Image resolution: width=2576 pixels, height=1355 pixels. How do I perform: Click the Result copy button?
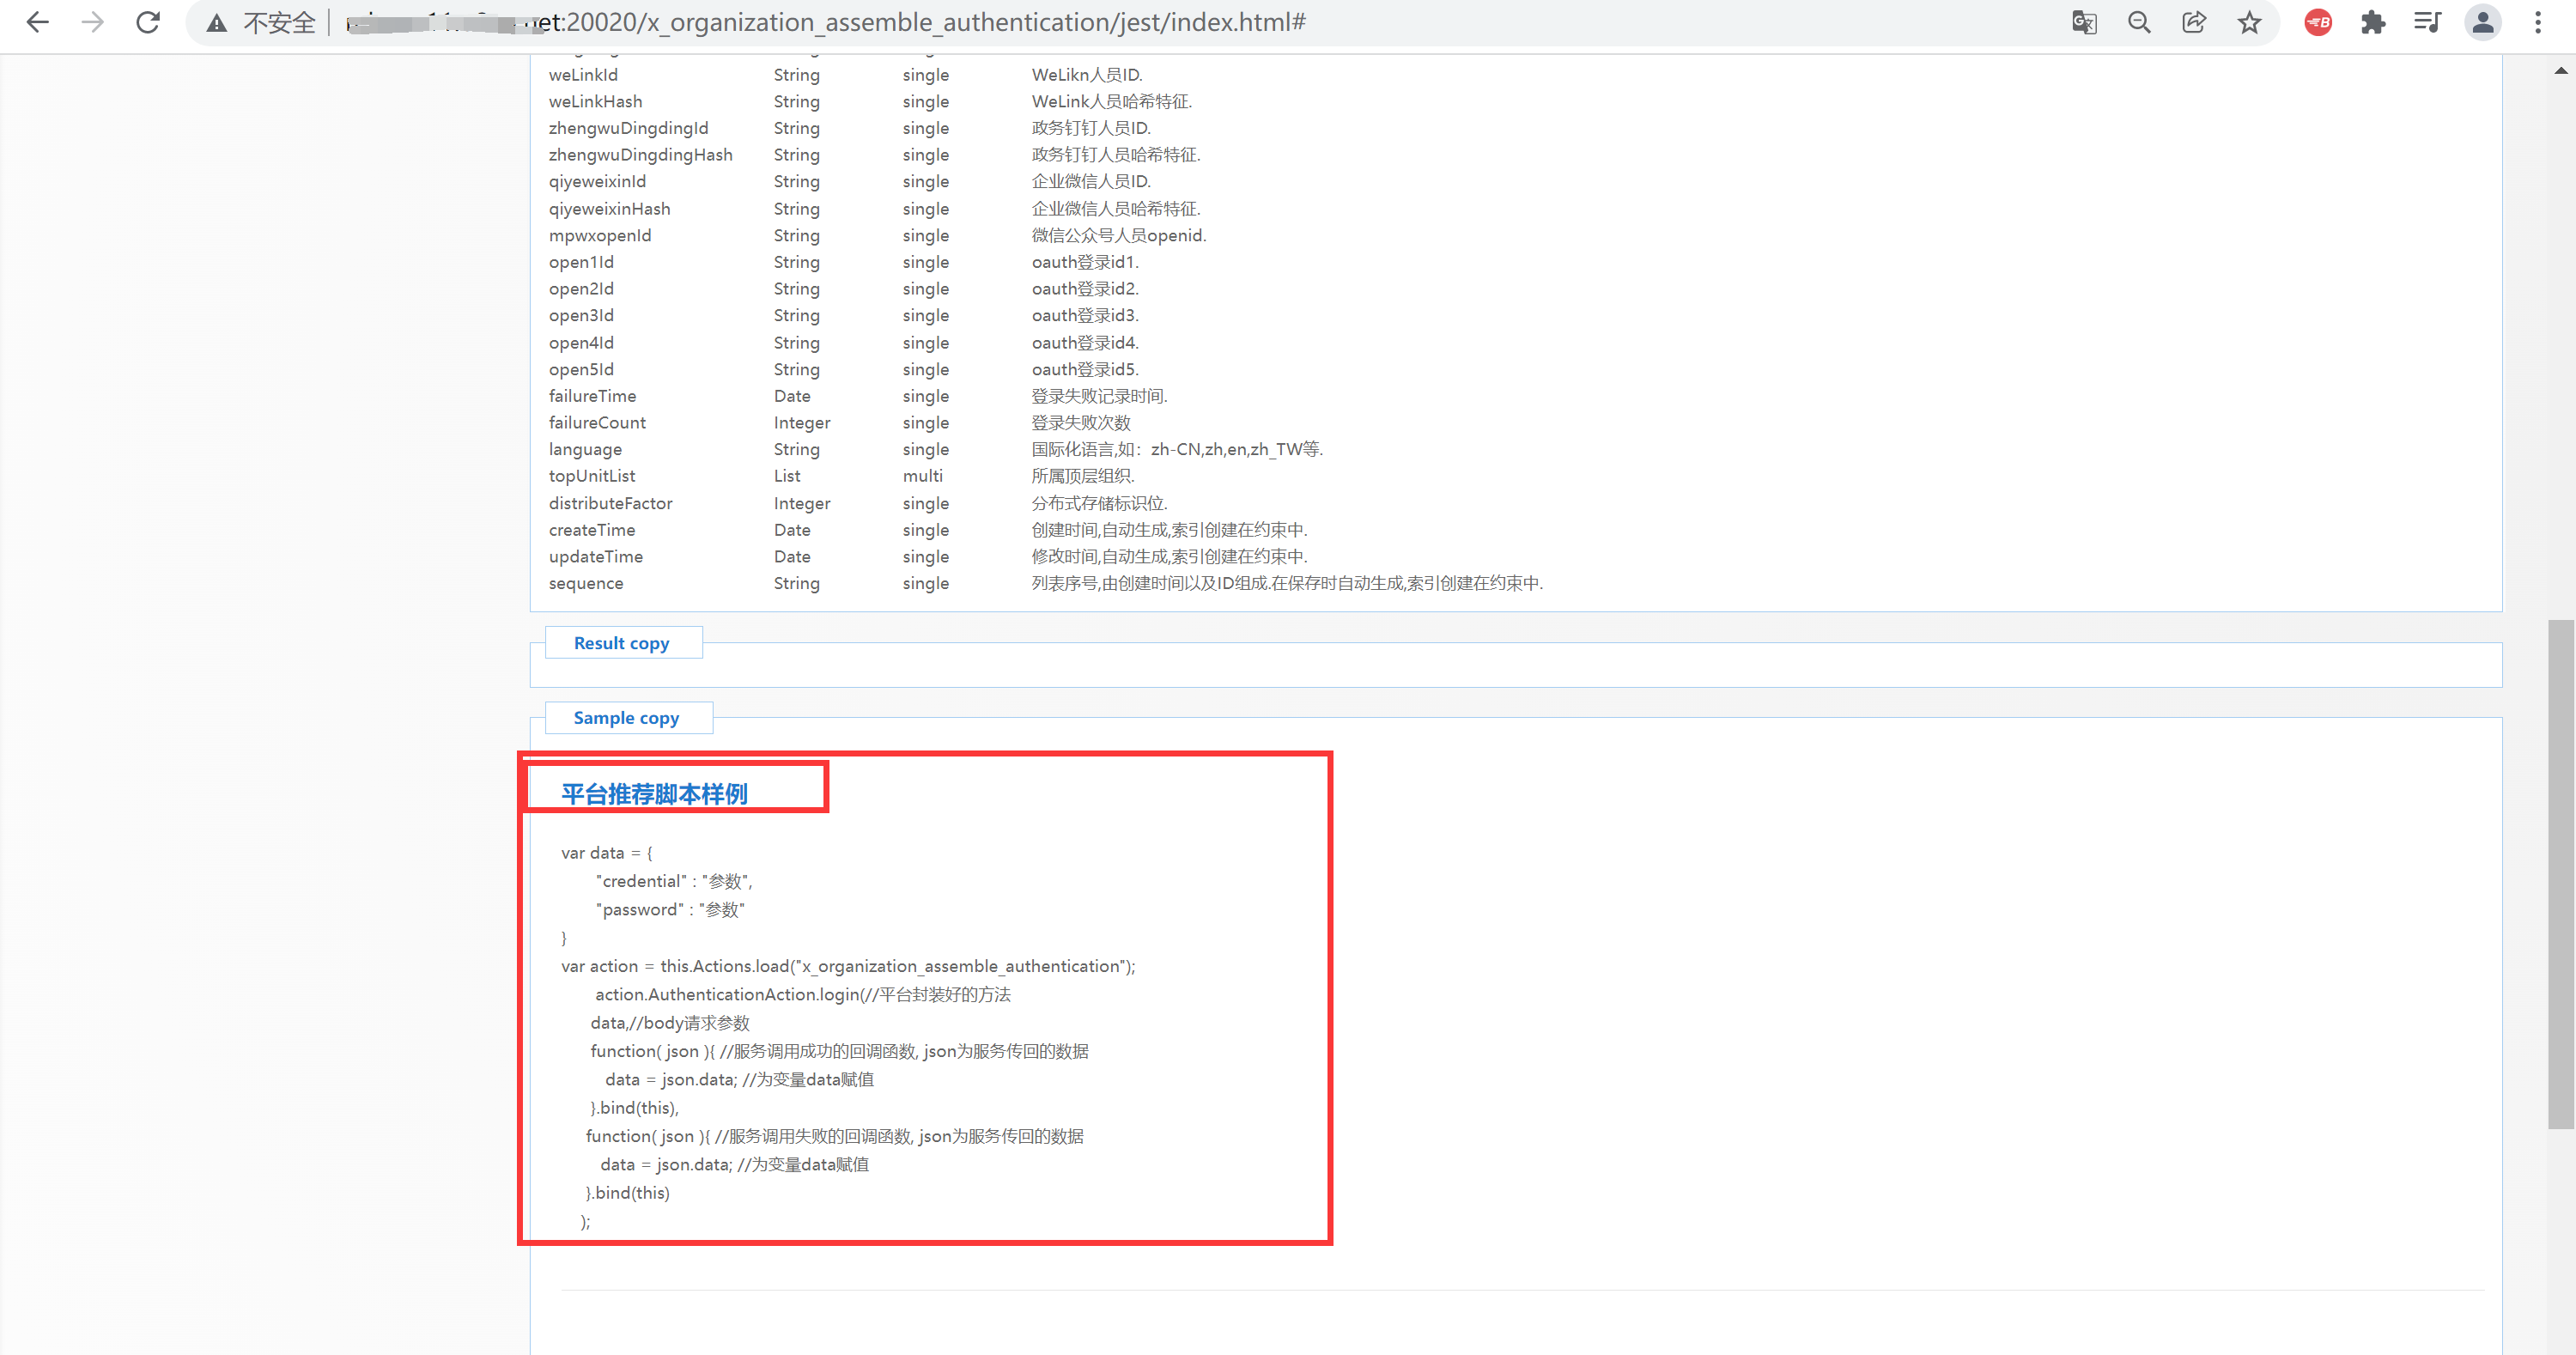click(622, 643)
